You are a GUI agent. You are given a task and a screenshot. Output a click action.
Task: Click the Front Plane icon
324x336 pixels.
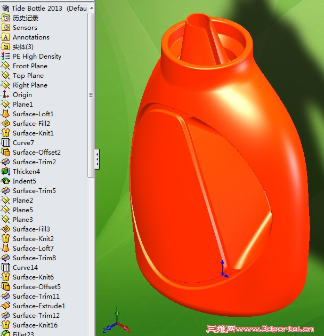coord(5,66)
